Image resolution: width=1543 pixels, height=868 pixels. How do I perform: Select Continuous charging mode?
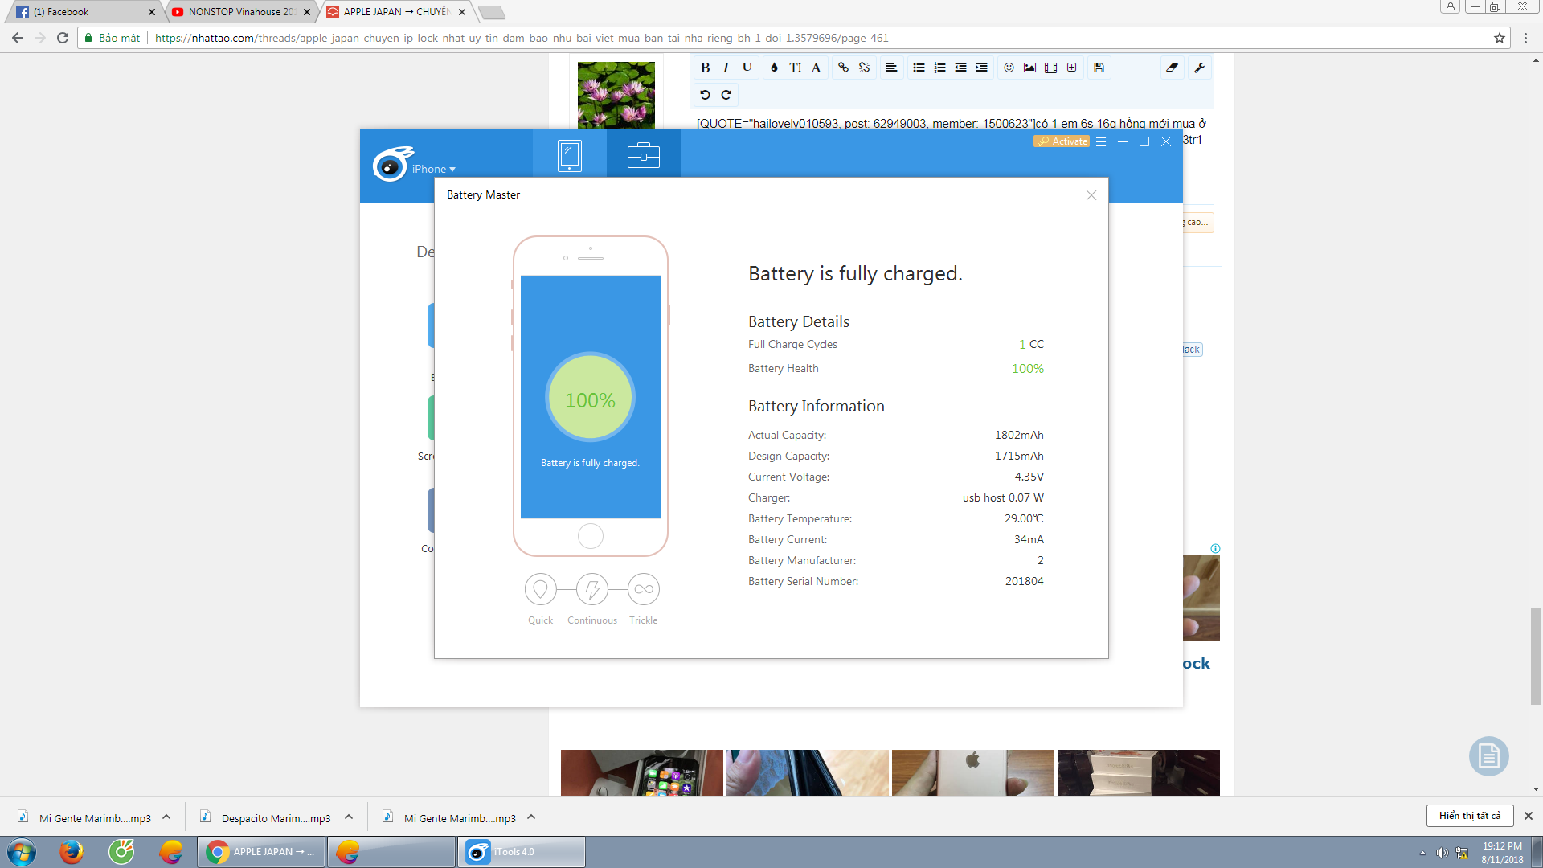(x=591, y=590)
